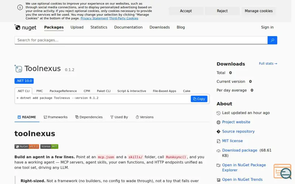Switch to the Paket CLI tab

(104, 91)
